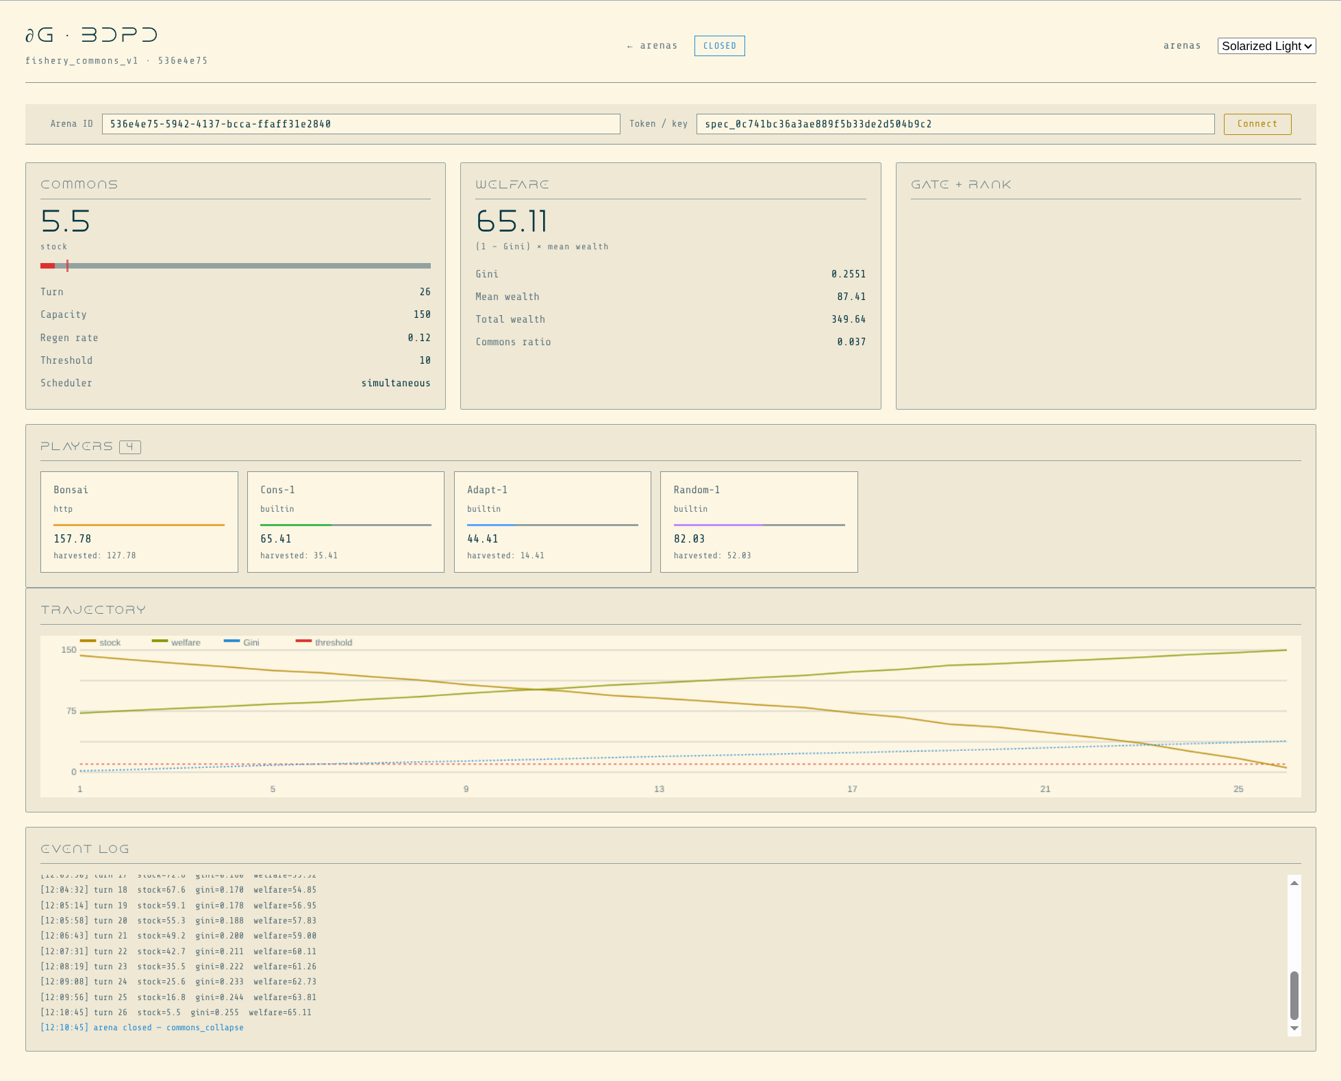Click the commons stock progress bar
Image resolution: width=1341 pixels, height=1081 pixels.
point(236,266)
